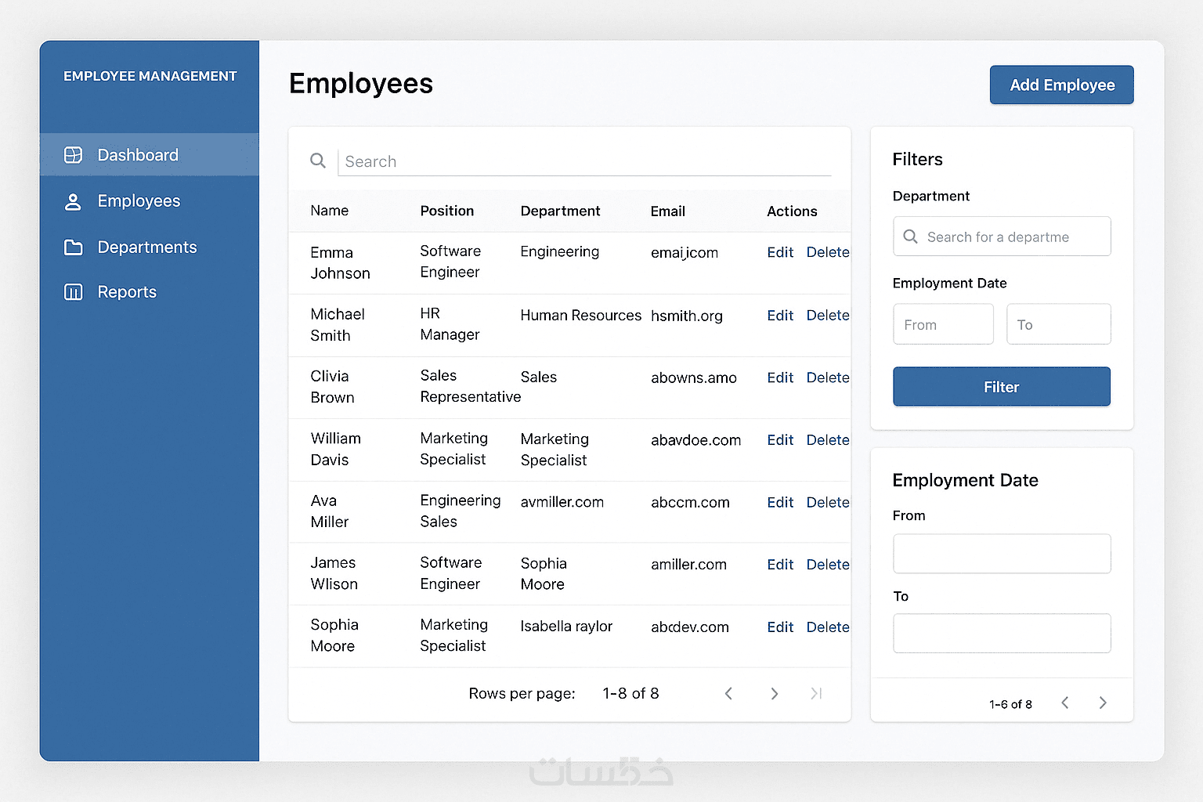The height and width of the screenshot is (802, 1203).
Task: Click the Sales Representative position cell
Action: pos(471,386)
